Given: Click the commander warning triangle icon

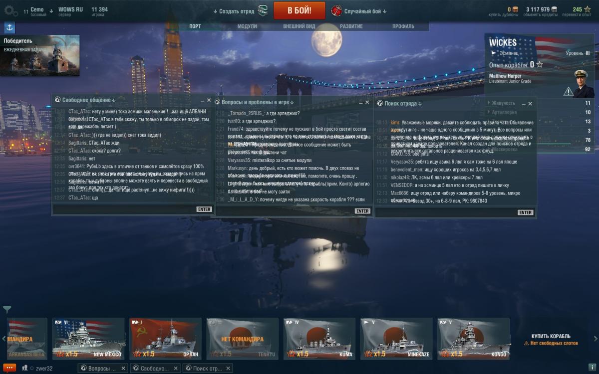Looking at the screenshot, I should tap(568, 91).
